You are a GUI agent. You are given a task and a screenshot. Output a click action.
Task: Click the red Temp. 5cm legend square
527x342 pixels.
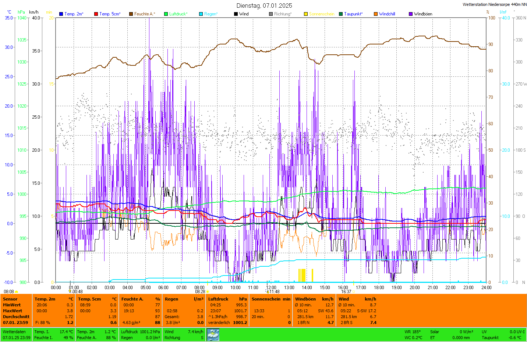(96, 14)
